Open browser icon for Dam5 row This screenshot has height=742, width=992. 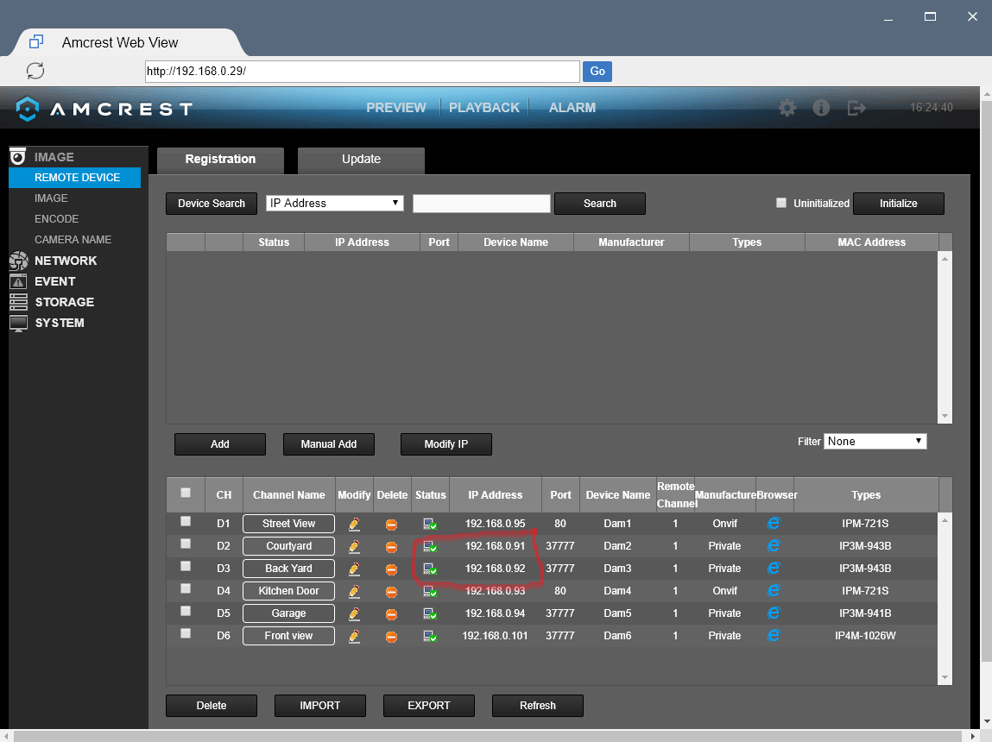[774, 613]
